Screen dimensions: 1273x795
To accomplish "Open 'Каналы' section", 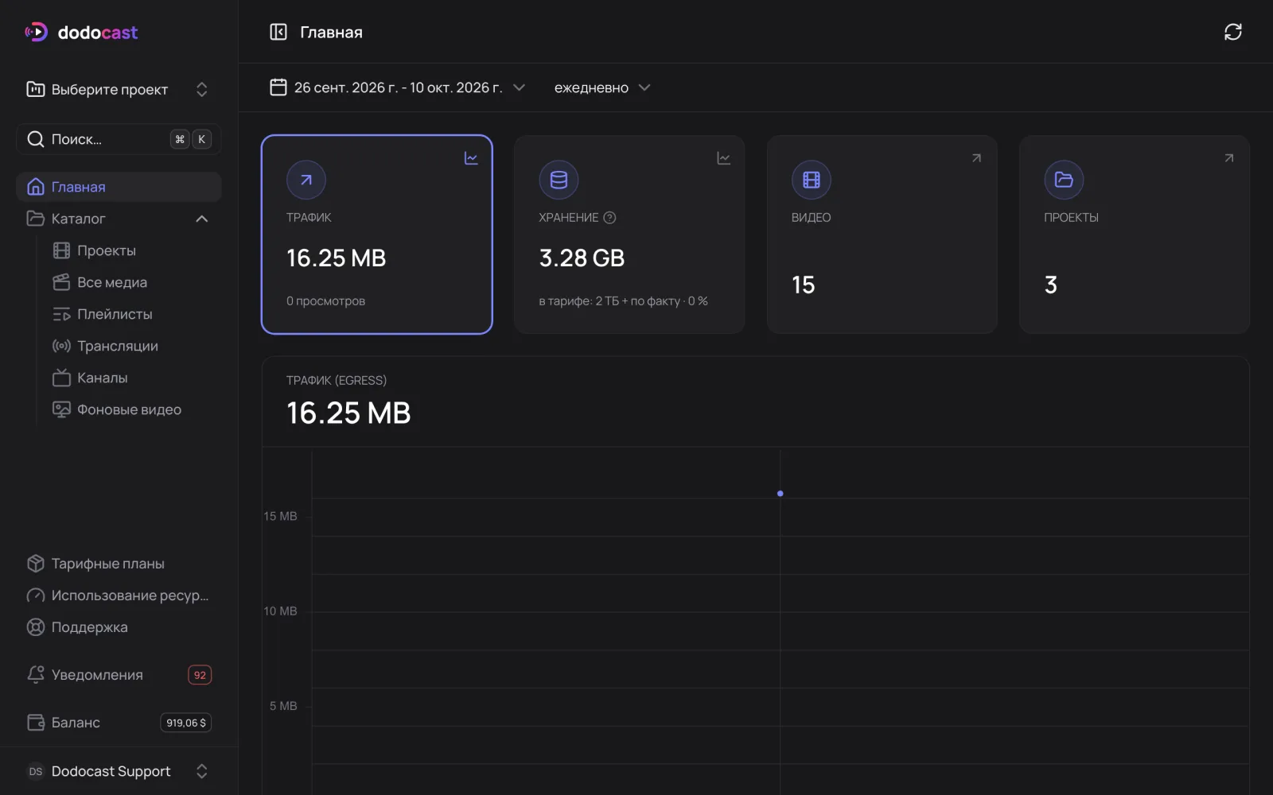I will 90,378.
